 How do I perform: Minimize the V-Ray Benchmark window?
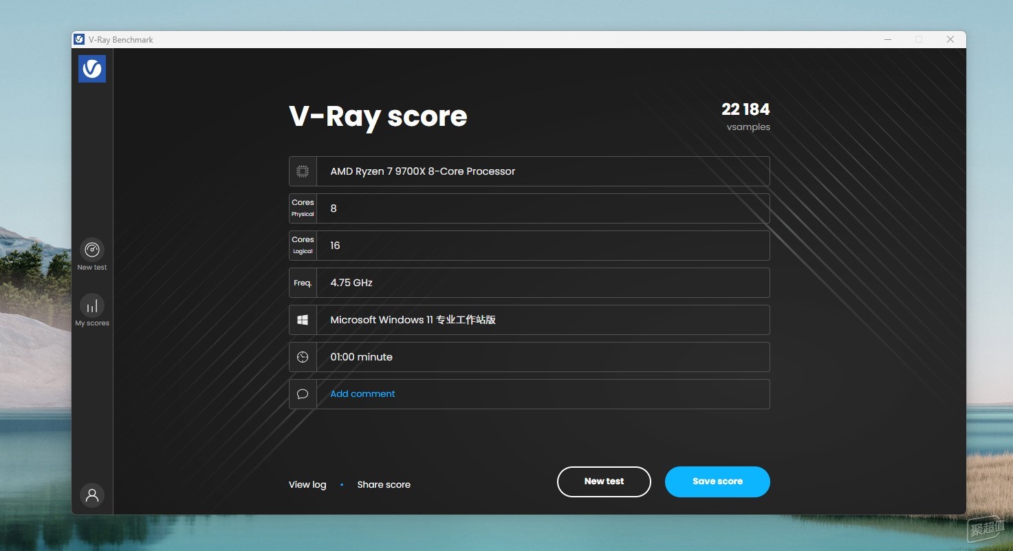888,39
